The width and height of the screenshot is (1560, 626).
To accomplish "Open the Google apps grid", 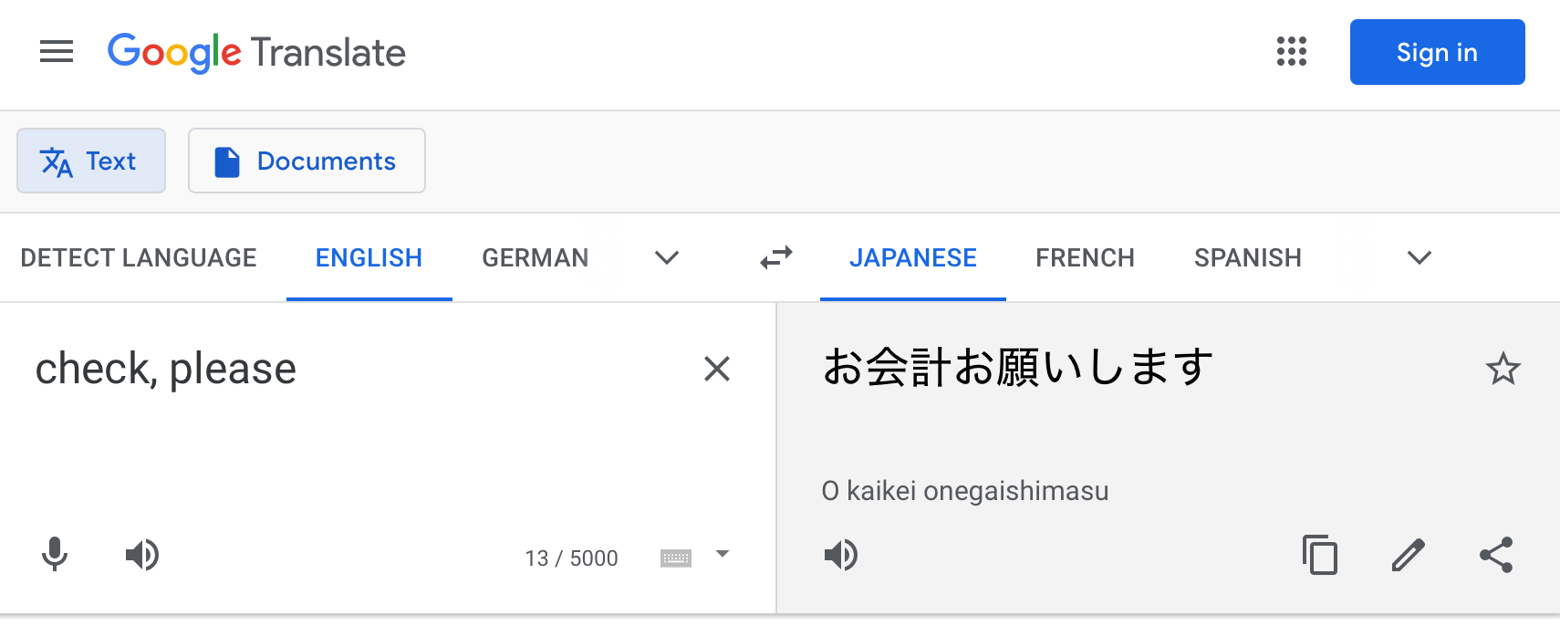I will (1291, 52).
